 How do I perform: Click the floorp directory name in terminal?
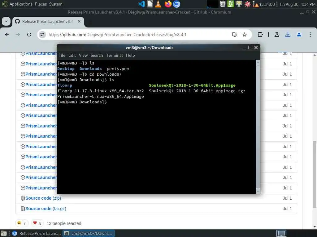(65, 85)
